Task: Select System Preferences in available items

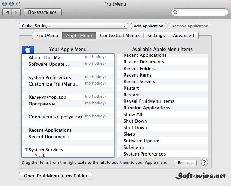Action: 162,154
